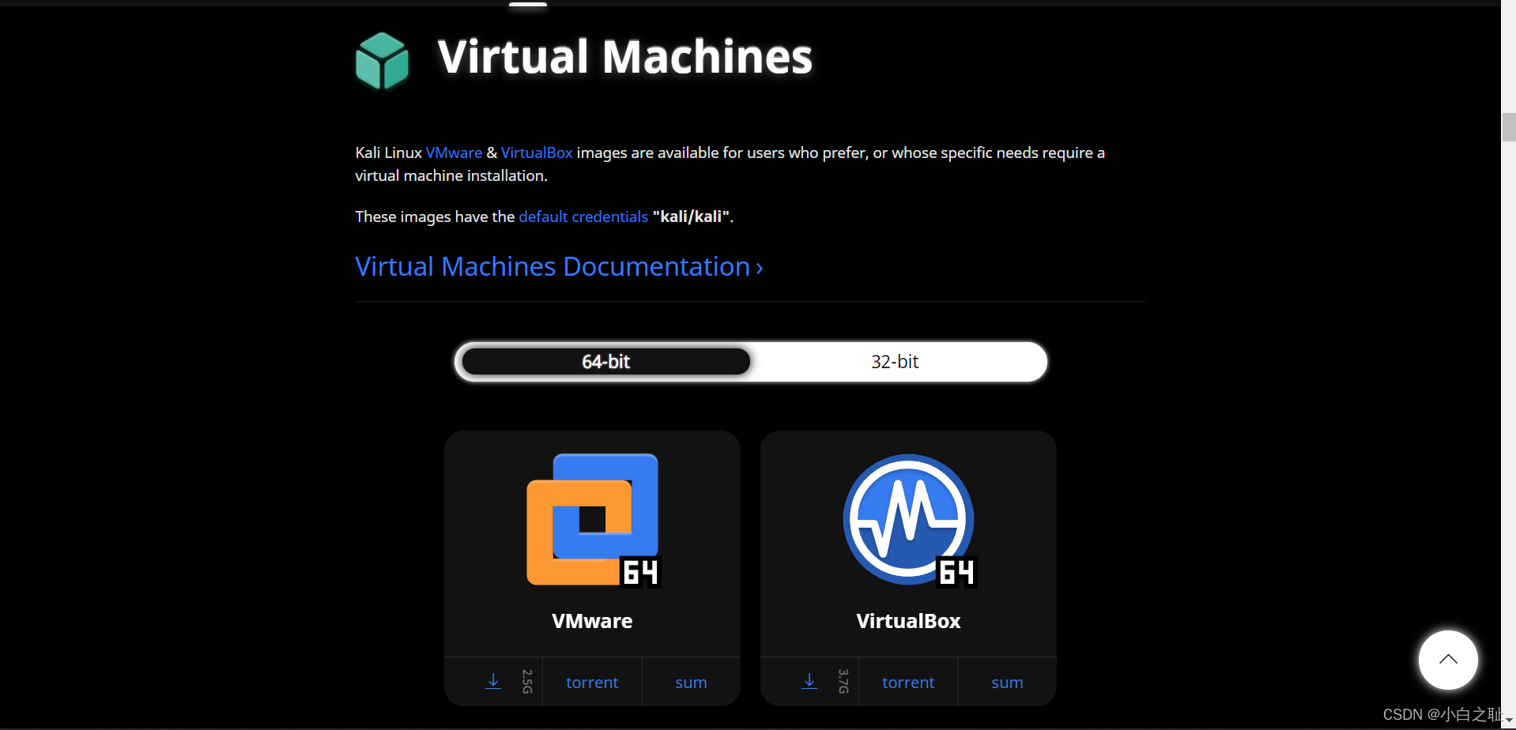
Task: Click the scrollbar down arrow
Action: (1509, 721)
